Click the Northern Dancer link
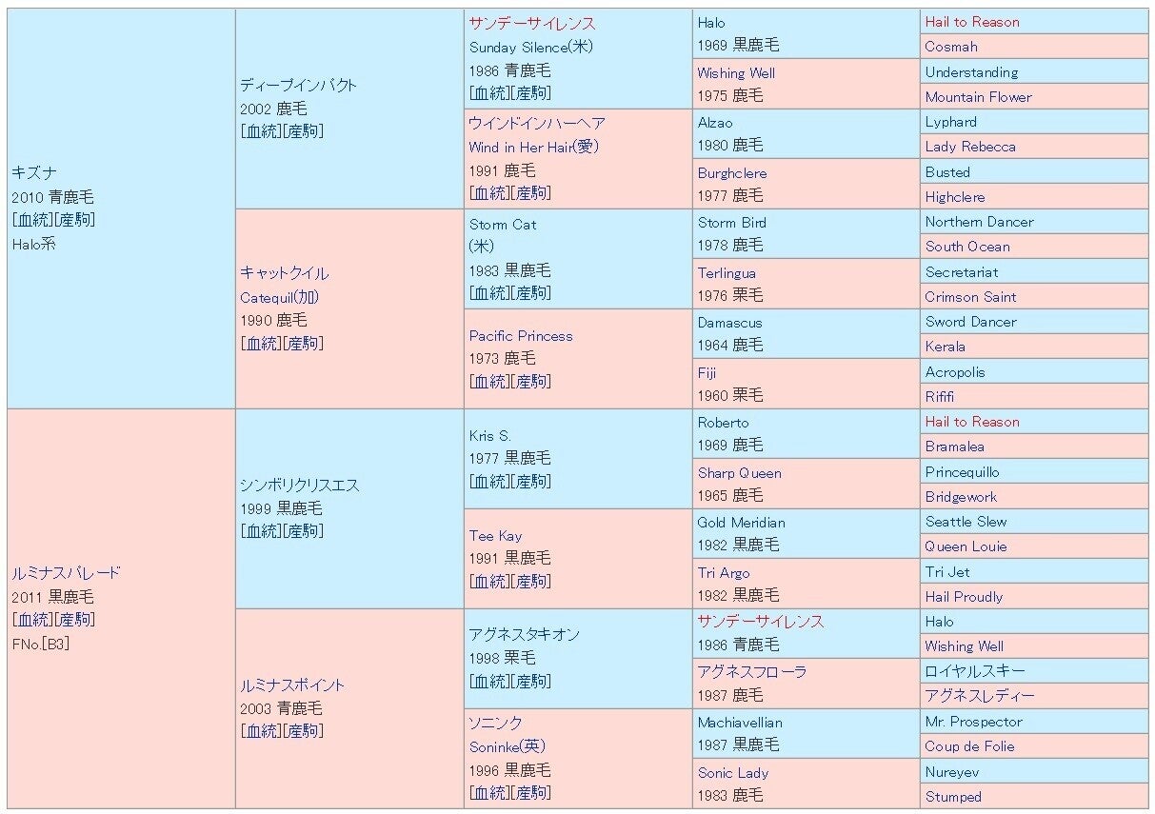Viewport: 1155px width, 814px height. point(979,222)
